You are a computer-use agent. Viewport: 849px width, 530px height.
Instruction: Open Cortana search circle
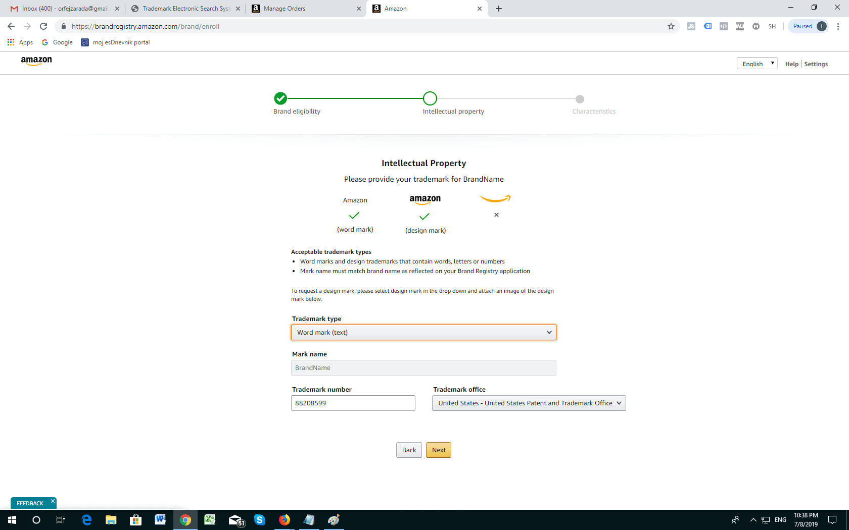coord(36,520)
